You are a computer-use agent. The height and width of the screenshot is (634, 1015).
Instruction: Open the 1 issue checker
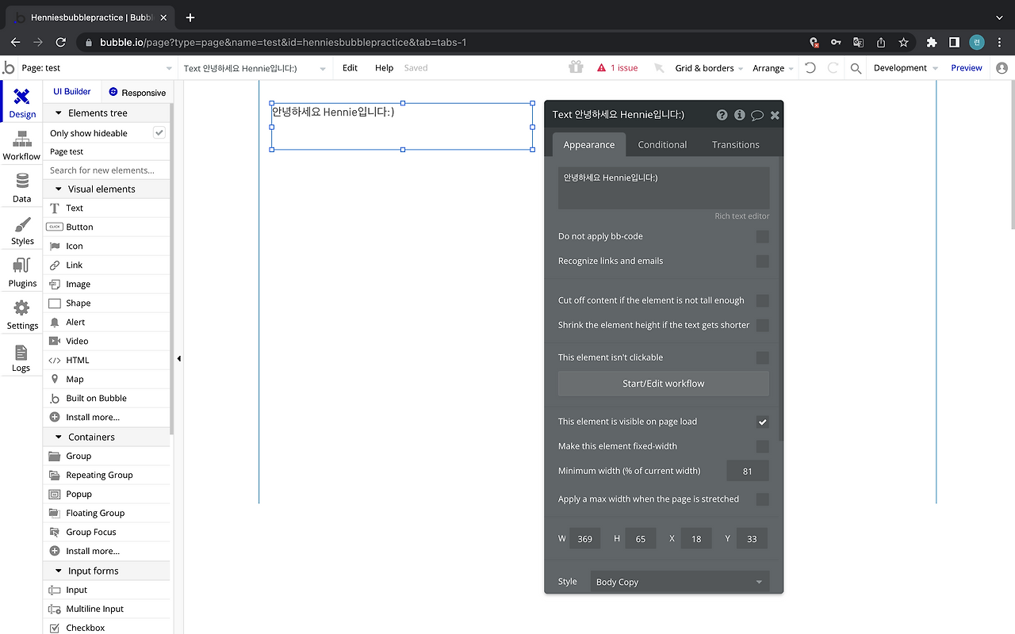pyautogui.click(x=618, y=68)
